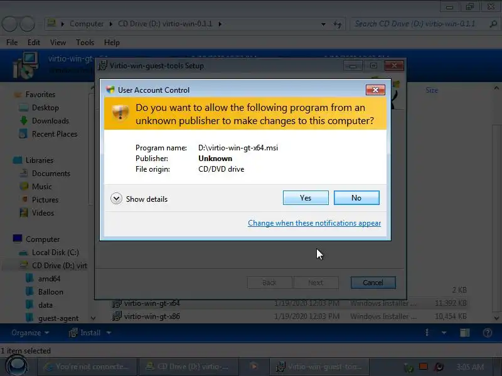Select Favorites in the navigation pane

(40, 95)
